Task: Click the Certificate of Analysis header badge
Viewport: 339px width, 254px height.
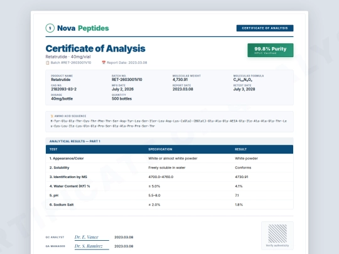Action: pyautogui.click(x=265, y=28)
